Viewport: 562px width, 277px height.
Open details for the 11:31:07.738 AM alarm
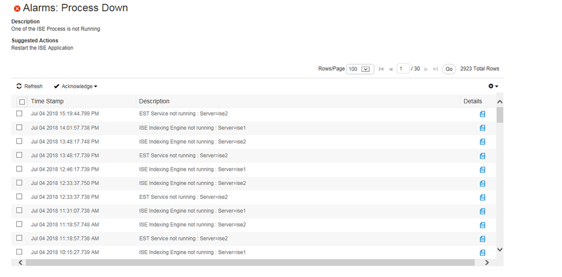point(483,211)
